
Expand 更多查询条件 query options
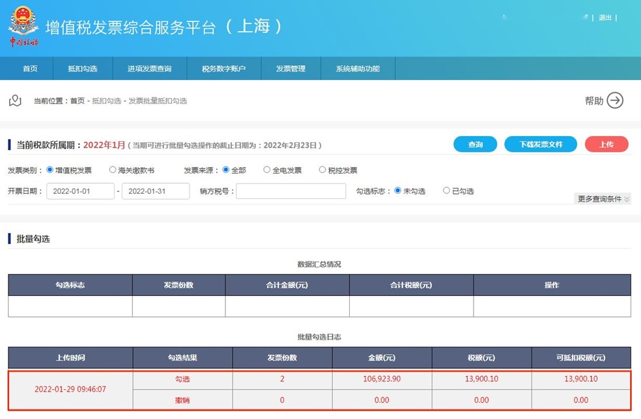click(x=603, y=199)
